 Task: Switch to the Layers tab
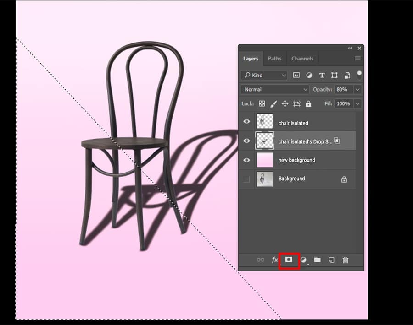pyautogui.click(x=251, y=59)
